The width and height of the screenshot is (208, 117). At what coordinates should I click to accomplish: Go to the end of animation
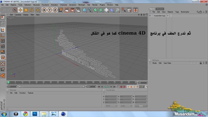pos(114,87)
